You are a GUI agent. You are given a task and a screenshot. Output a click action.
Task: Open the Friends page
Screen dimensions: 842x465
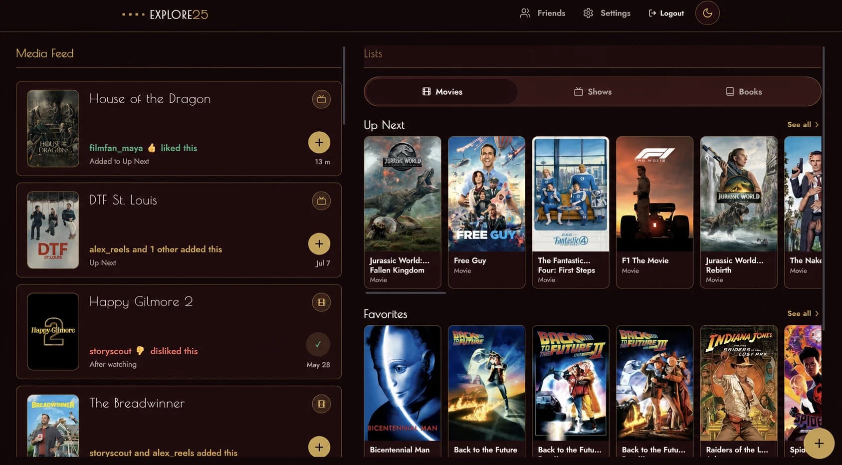(x=543, y=13)
